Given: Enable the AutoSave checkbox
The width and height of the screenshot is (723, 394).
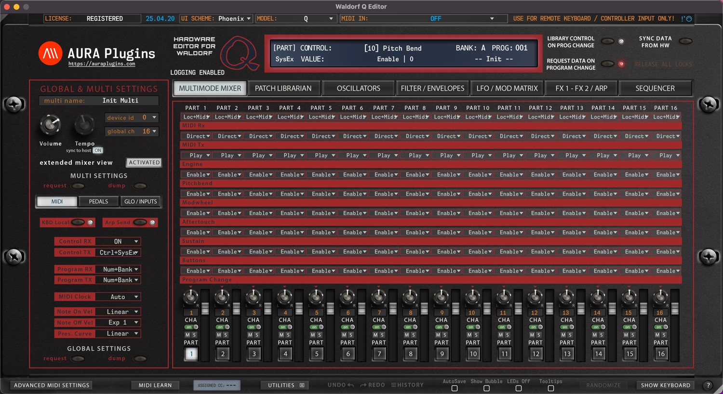Looking at the screenshot, I should 455,388.
